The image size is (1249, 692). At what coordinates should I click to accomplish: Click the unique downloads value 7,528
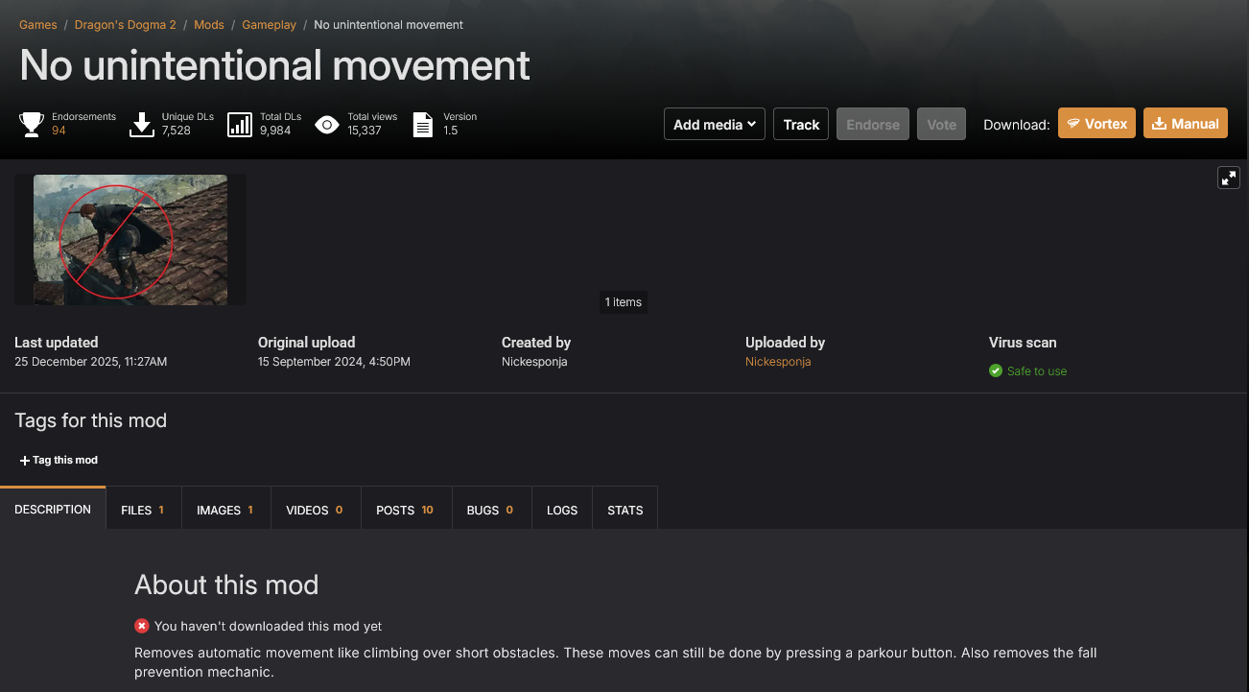click(x=177, y=131)
